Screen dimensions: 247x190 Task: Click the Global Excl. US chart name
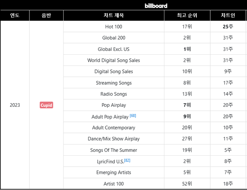[x=113, y=49]
